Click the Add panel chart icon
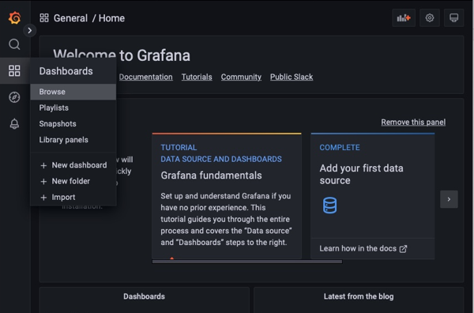This screenshot has height=313, width=474. [404, 18]
